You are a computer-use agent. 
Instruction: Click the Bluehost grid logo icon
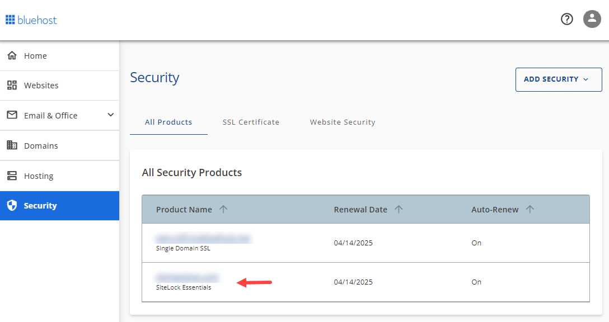pyautogui.click(x=10, y=20)
